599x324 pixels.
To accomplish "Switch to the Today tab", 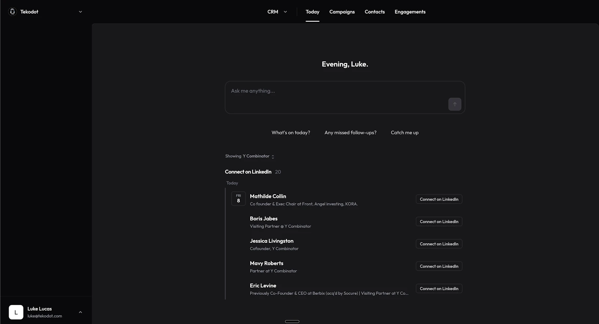I will click(312, 12).
